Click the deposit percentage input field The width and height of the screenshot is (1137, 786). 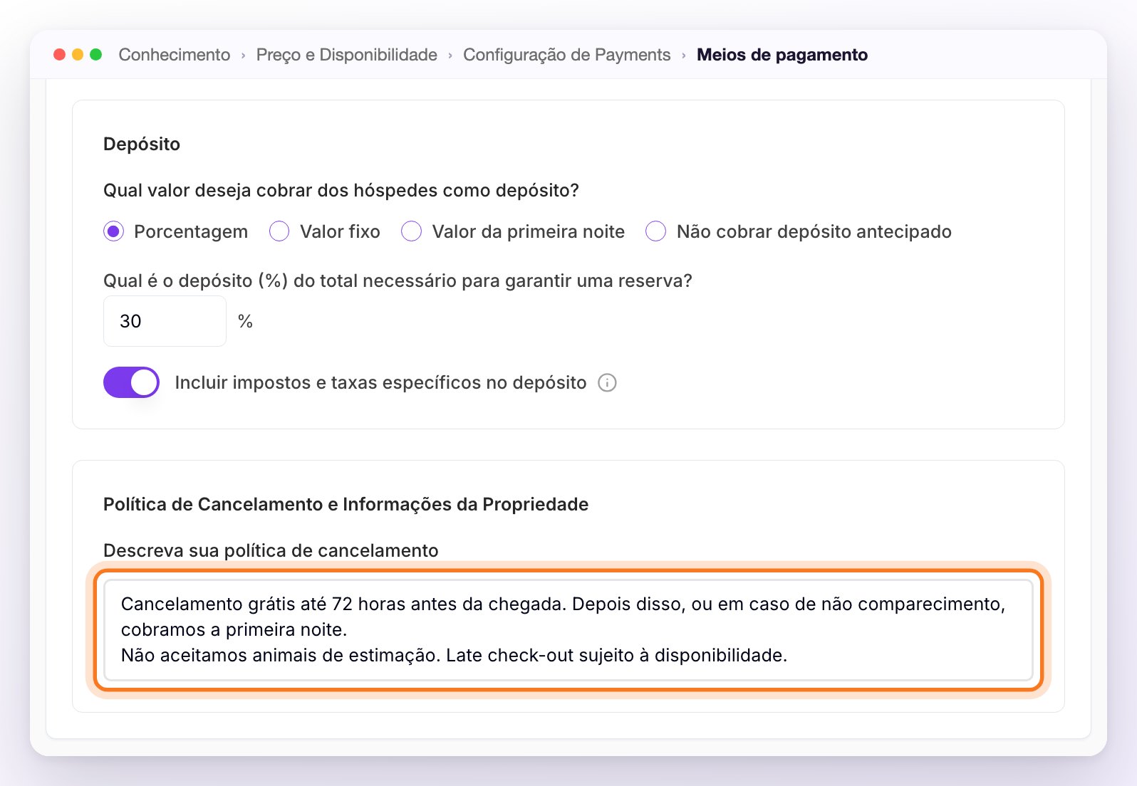[x=165, y=321]
